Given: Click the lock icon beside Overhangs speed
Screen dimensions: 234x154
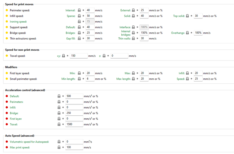Looking at the screenshot, I should [188, 33].
